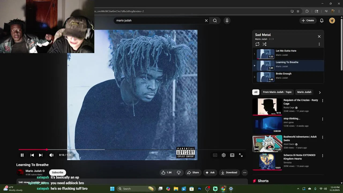Open weather widget showing 47°F
Screen dimensions: 343x193
(x=13, y=189)
